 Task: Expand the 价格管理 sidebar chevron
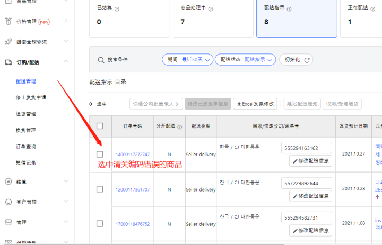point(66,21)
